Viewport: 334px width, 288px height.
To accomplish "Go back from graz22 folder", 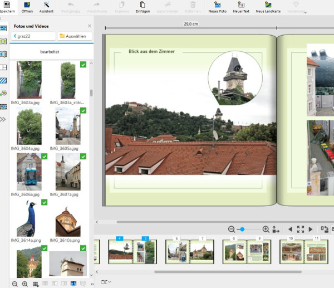I will click(15, 36).
